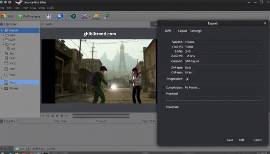The width and height of the screenshot is (270, 154).
Task: Click the export progress bar
Action: point(214,99)
